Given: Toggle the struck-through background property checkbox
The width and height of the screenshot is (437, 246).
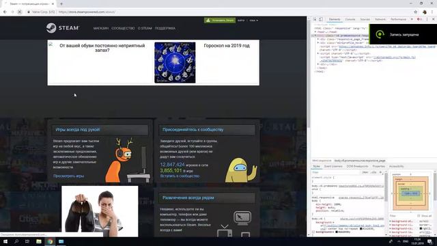Looking at the screenshot, I should click(x=313, y=232).
